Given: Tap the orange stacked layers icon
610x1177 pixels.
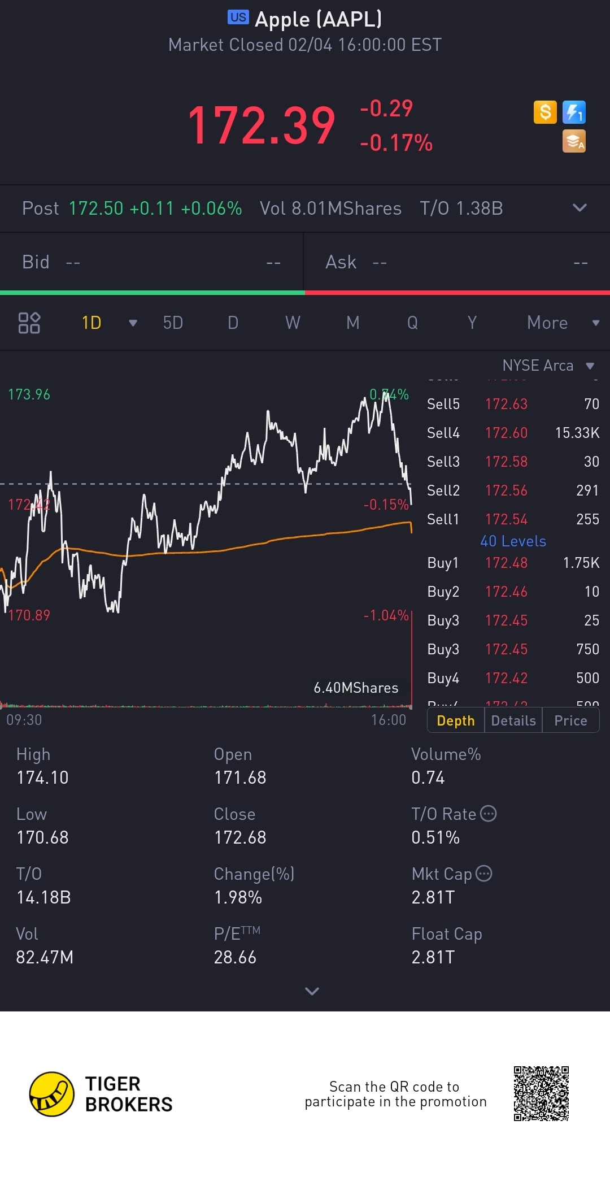Looking at the screenshot, I should click(x=574, y=141).
